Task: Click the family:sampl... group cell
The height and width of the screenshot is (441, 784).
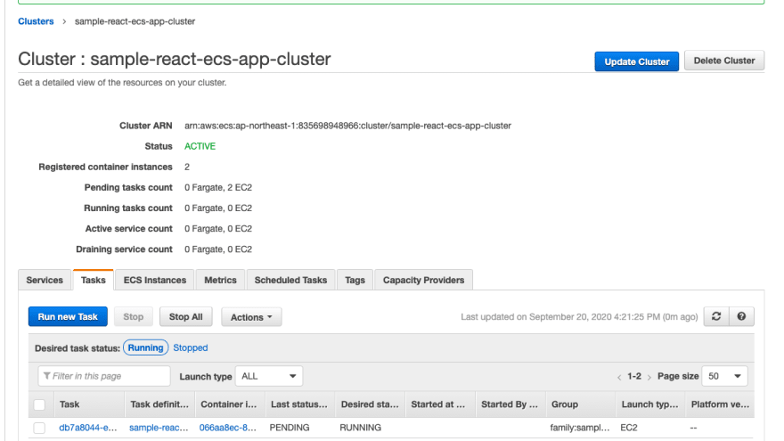Action: click(580, 428)
